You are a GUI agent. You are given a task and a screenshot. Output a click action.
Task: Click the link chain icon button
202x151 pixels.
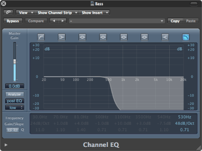(8, 13)
